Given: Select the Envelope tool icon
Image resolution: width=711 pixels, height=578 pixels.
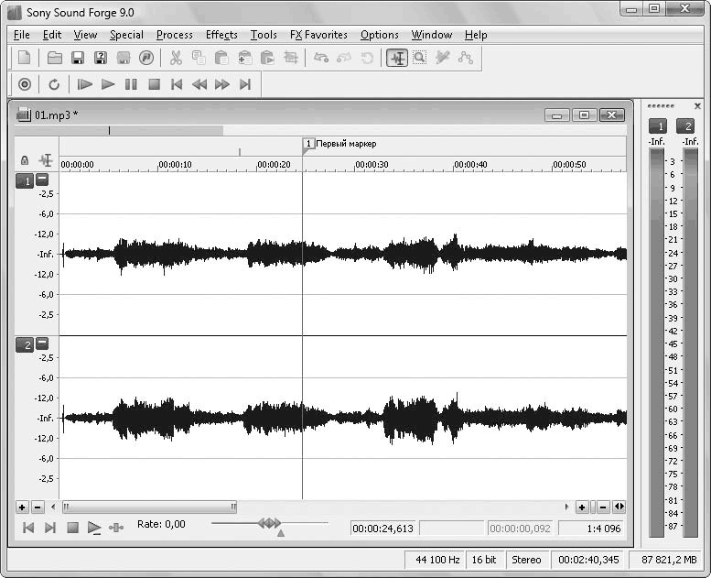Looking at the screenshot, I should click(x=466, y=58).
